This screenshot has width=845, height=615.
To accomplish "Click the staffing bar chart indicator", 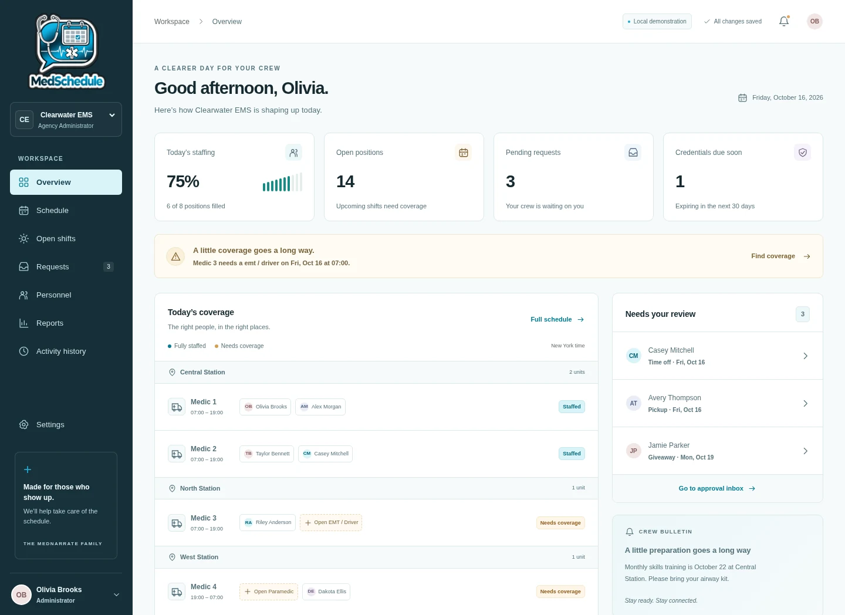I will (x=282, y=183).
